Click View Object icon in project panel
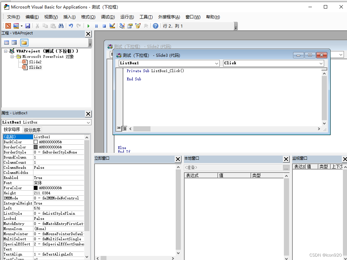The height and width of the screenshot is (260, 347). pyautogui.click(x=14, y=43)
